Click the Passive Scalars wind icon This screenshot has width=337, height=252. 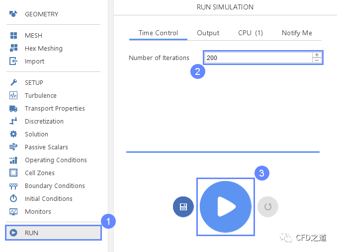pos(13,147)
